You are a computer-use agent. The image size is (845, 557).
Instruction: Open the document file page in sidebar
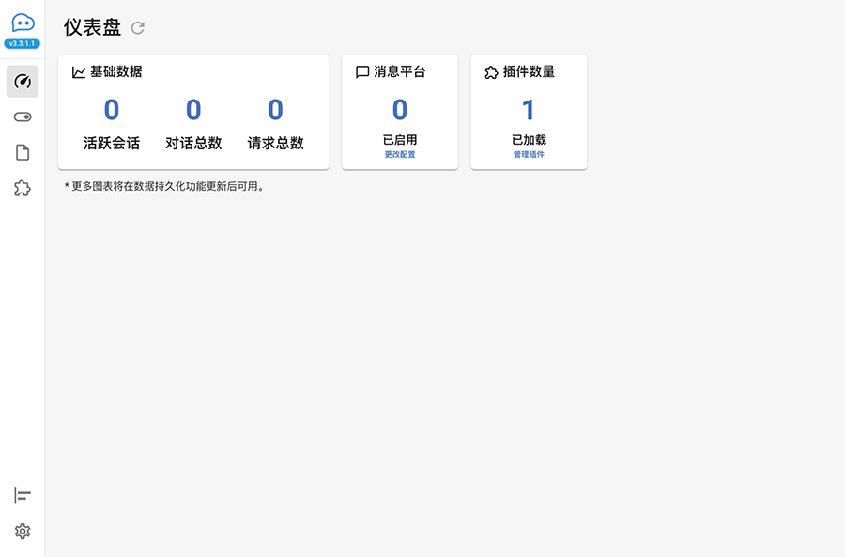(x=23, y=153)
